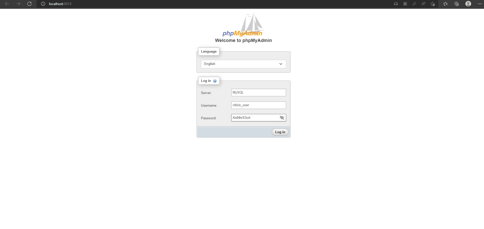Click the 'Welcome to phpMyAdmin' heading
The height and width of the screenshot is (229, 484).
244,40
